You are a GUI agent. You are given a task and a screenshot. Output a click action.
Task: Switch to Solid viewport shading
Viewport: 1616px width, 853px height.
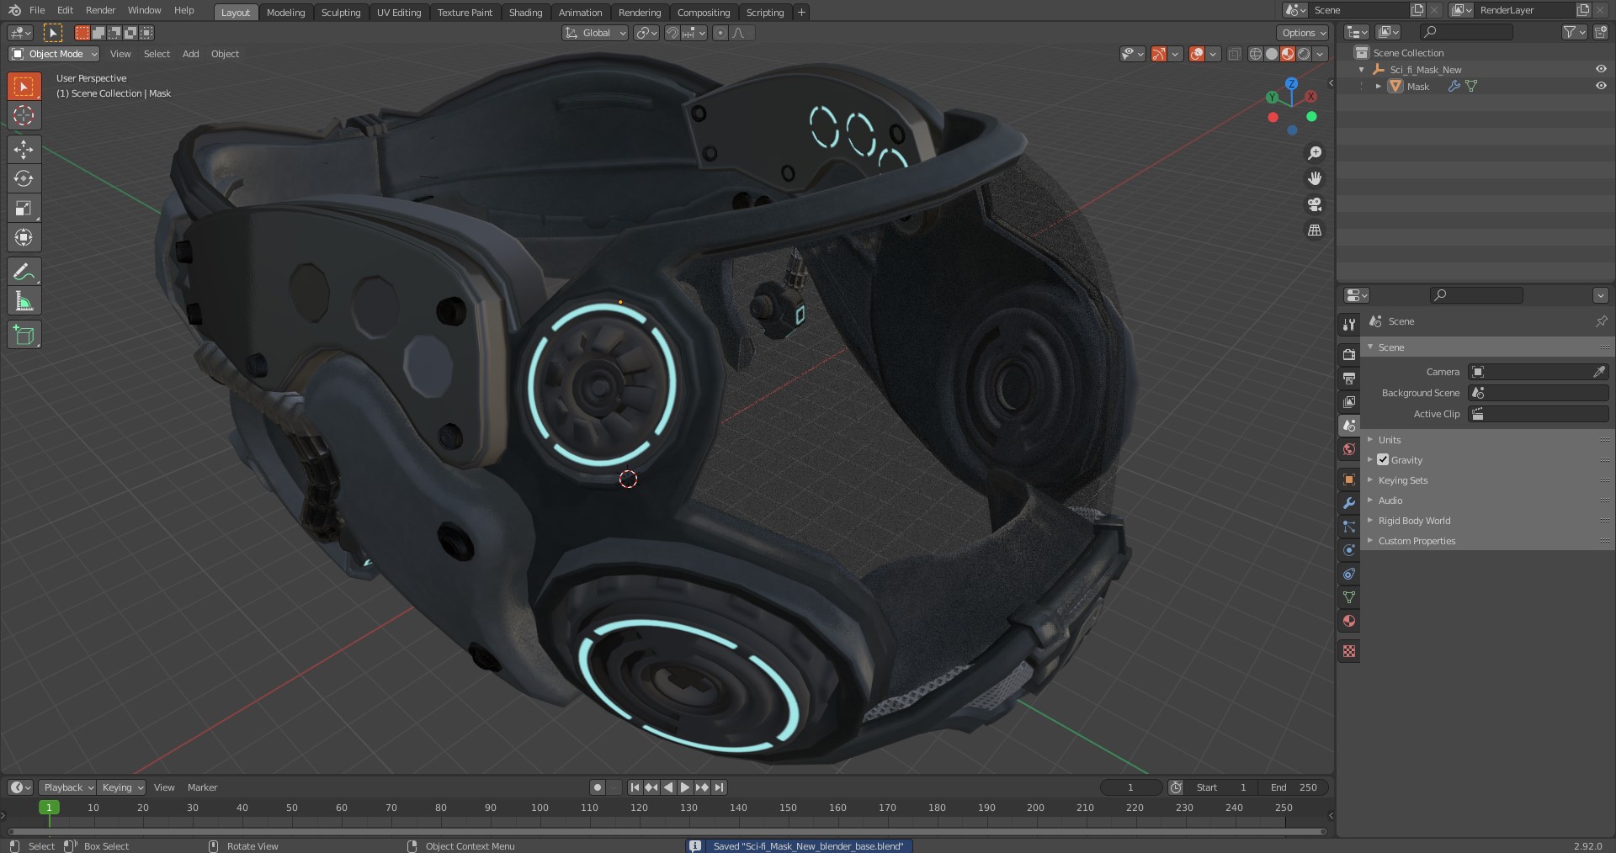click(x=1272, y=54)
